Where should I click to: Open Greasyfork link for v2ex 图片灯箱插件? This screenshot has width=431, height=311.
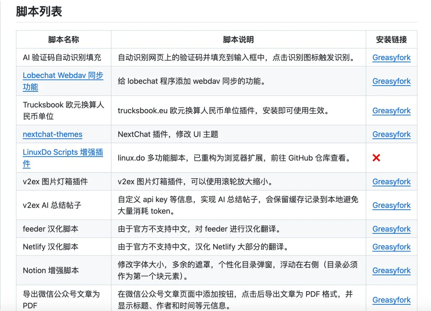point(392,182)
